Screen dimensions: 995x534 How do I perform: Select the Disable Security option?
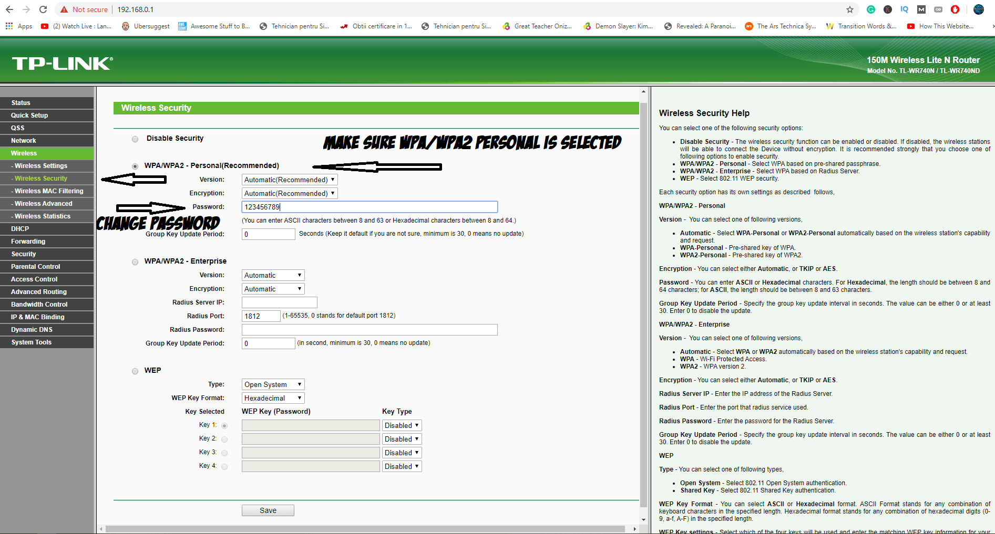click(135, 139)
